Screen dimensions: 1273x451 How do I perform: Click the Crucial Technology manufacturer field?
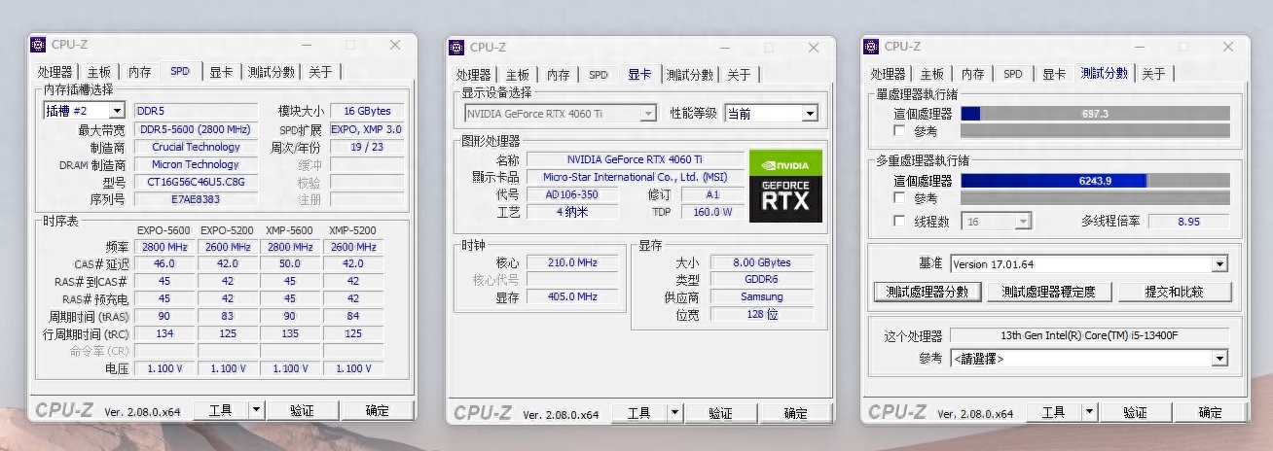coord(196,147)
